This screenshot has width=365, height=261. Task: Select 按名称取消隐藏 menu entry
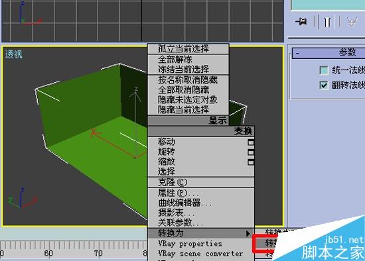click(x=188, y=80)
